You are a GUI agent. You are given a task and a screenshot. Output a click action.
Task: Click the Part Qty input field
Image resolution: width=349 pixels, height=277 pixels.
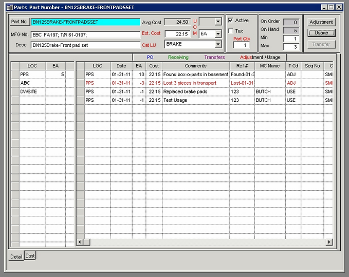point(241,45)
